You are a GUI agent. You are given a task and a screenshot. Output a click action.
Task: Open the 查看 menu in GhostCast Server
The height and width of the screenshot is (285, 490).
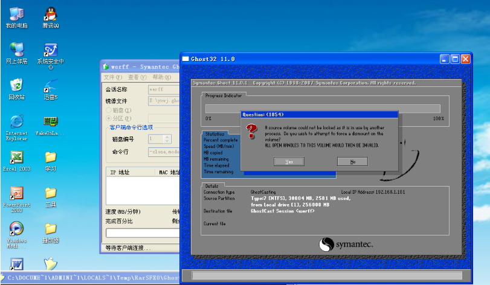(x=137, y=77)
